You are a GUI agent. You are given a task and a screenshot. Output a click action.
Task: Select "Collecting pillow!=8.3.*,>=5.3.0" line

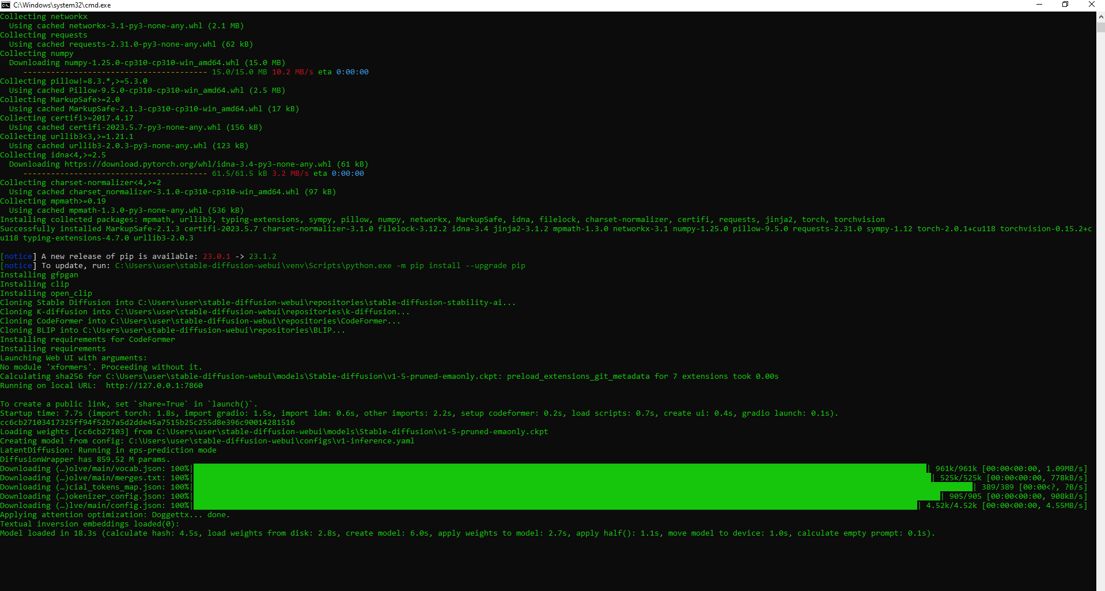coord(74,81)
